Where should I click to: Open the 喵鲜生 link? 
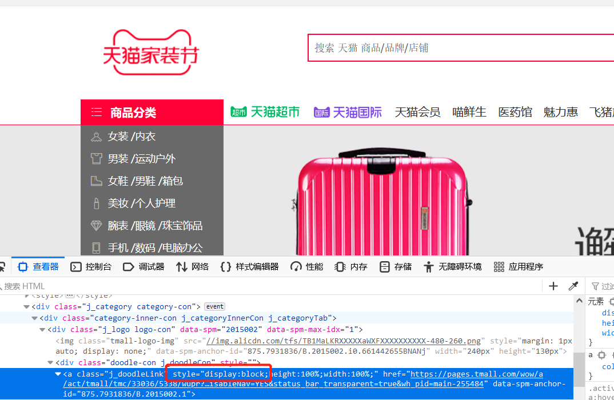(x=469, y=113)
